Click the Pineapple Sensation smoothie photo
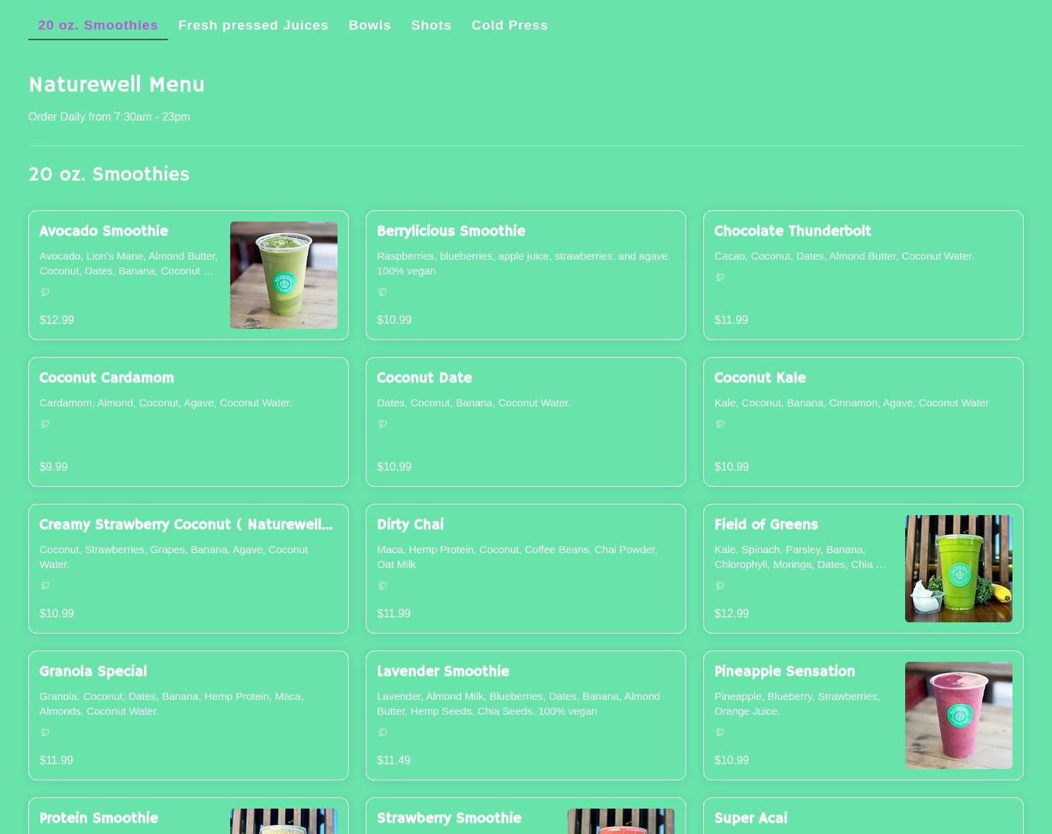The image size is (1052, 834). (958, 715)
